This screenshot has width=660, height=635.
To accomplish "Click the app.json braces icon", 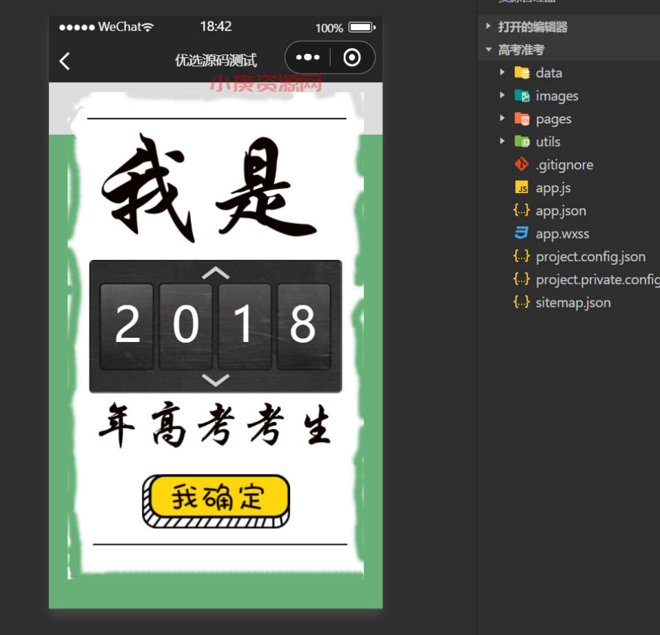I will coord(522,210).
